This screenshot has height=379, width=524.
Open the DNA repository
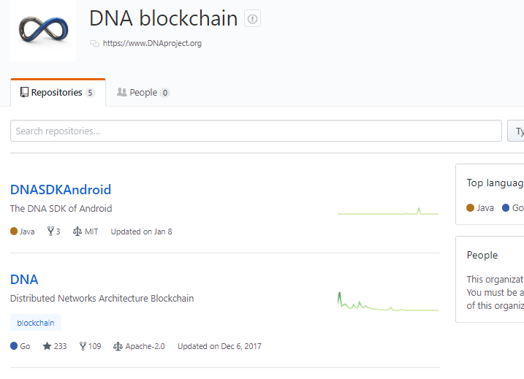coord(24,280)
